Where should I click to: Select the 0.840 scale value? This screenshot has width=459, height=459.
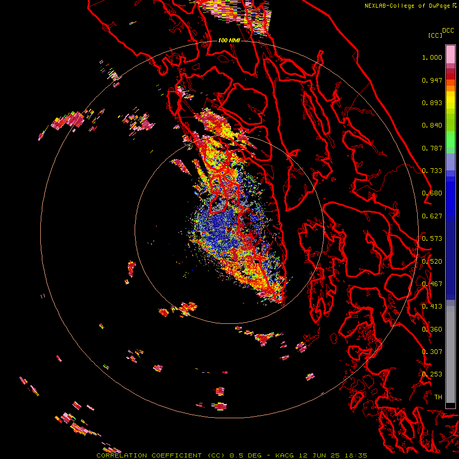click(432, 125)
